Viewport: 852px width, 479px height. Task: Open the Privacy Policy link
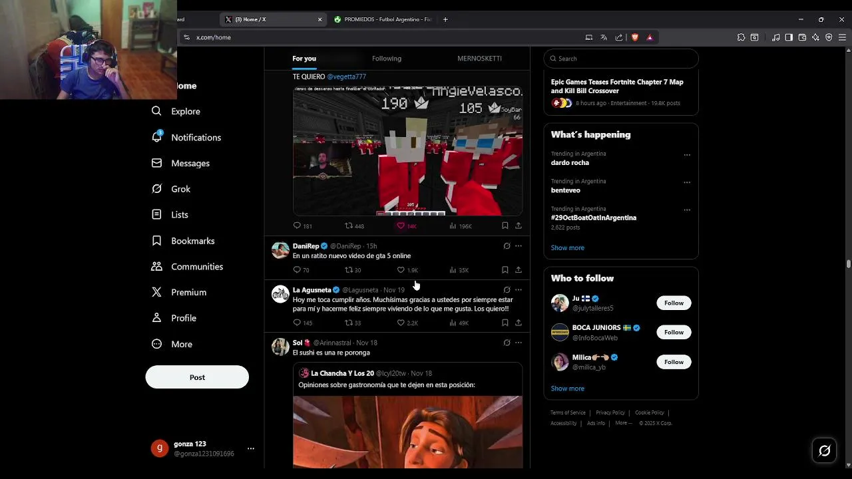coord(610,412)
